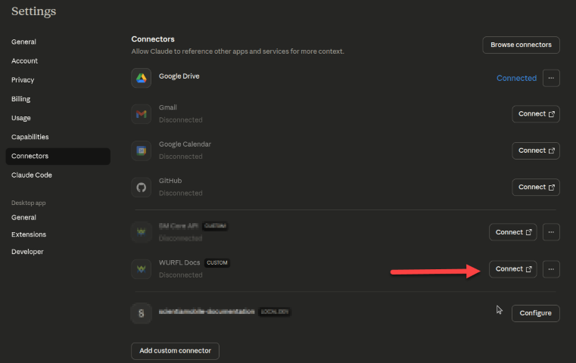Open Privacy settings
Viewport: 576px width, 363px height.
pos(23,80)
